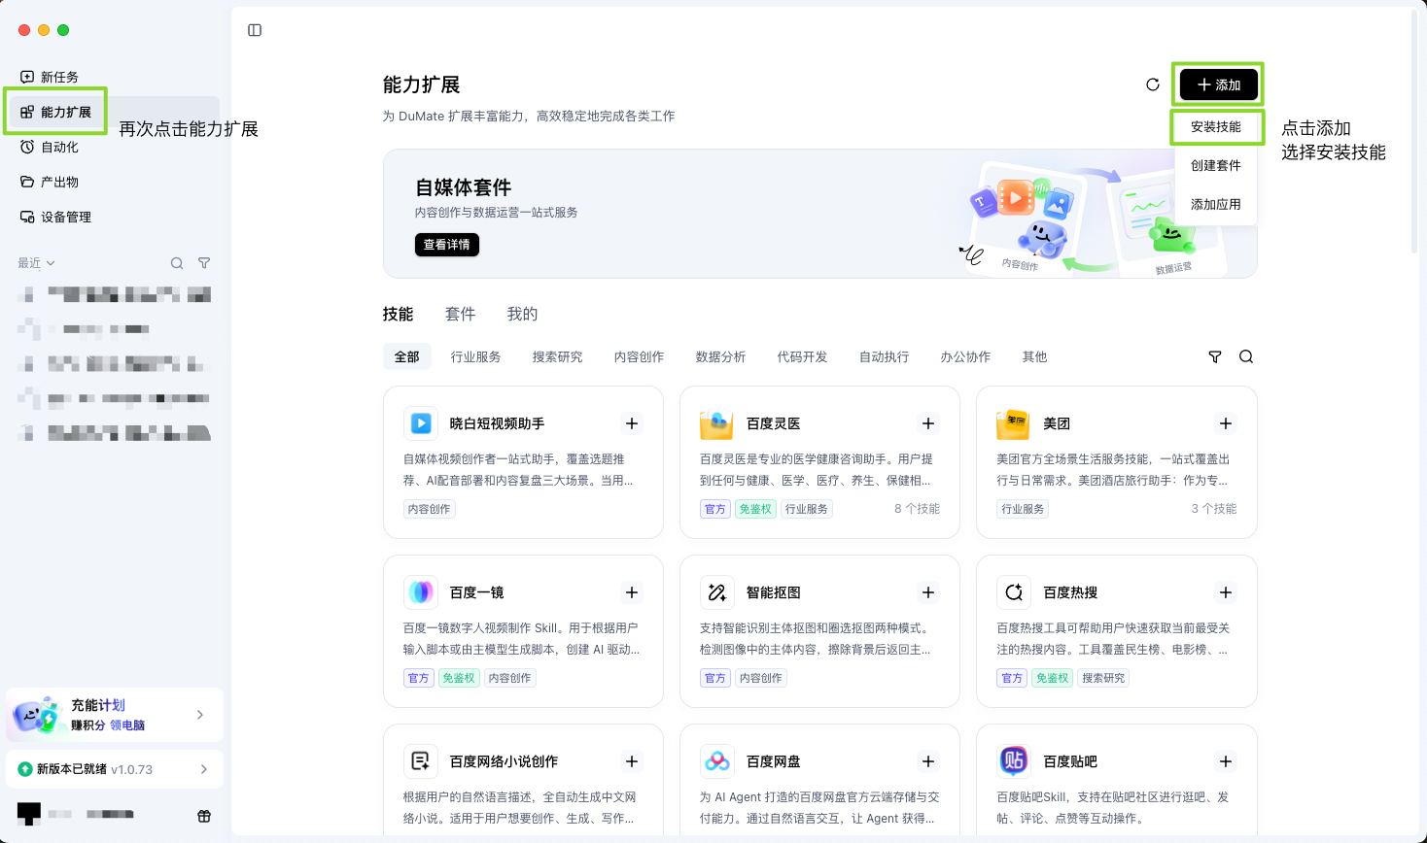Click the 免鉴权 tag on 百度一镜 card
This screenshot has height=843, width=1427.
459,678
